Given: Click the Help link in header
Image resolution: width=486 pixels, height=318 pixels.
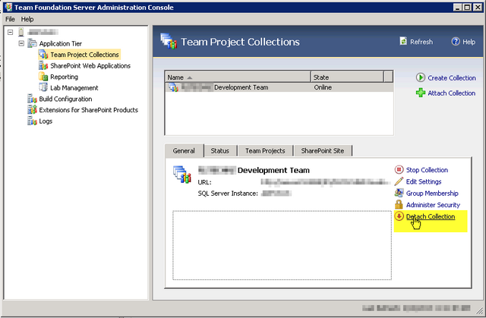Looking at the screenshot, I should [469, 42].
